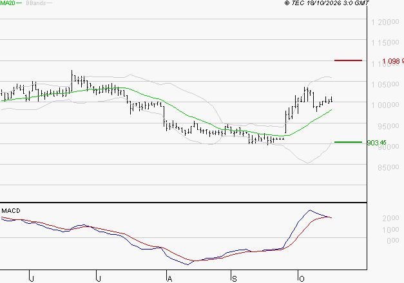Click the red 1 098 resistance level
This screenshot has width=404, height=283.
[x=393, y=61]
